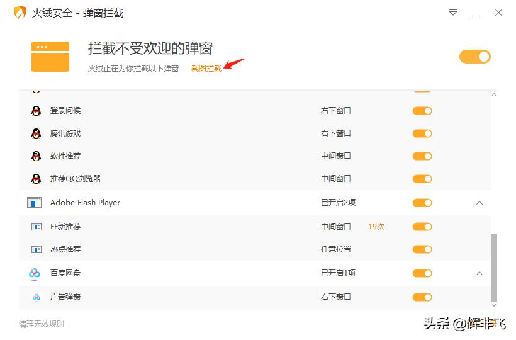Click the vertical scrollbar thumb
The height and width of the screenshot is (340, 516).
[x=493, y=268]
